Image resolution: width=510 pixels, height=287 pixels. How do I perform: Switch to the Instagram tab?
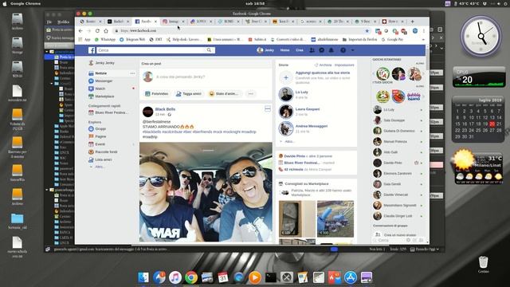tap(174, 22)
